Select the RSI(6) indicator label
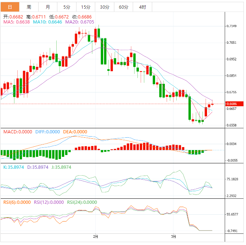Image resolution: width=246 pixels, height=245 pixels. (x=17, y=202)
